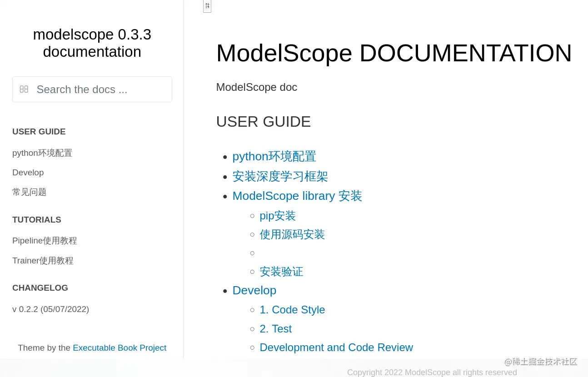
Task: Open the 使用源码安装 sub-item link
Action: tap(292, 234)
